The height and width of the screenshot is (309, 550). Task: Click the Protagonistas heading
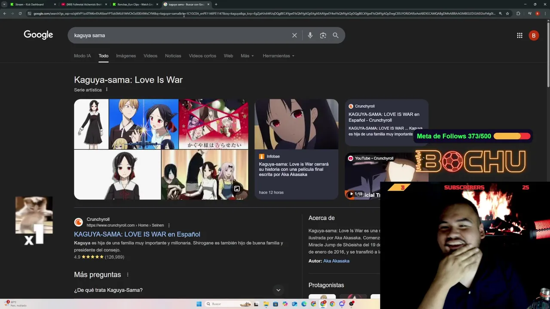click(x=326, y=285)
